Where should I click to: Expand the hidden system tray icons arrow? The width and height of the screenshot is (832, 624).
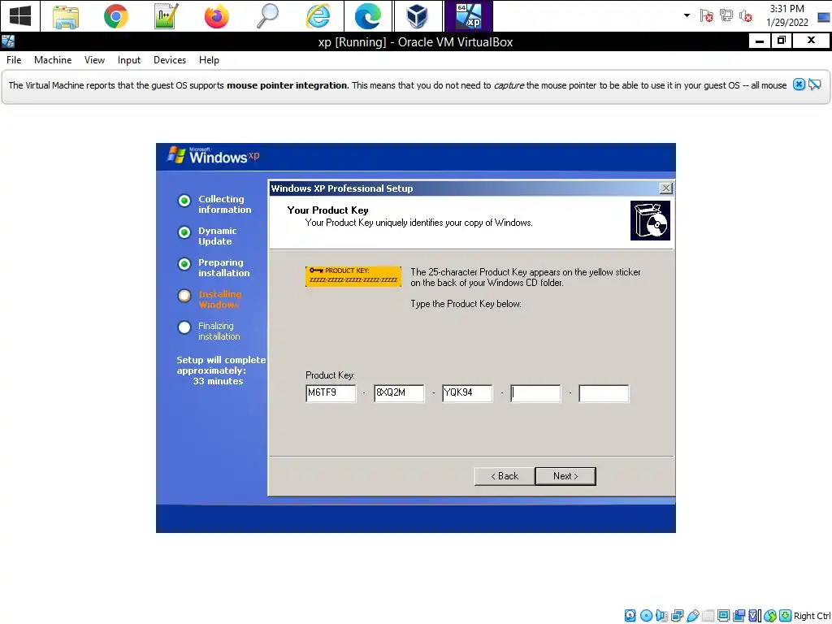point(687,15)
